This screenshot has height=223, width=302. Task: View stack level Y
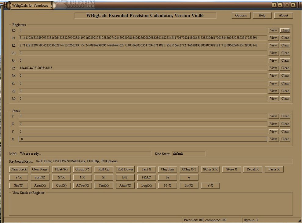pyautogui.click(x=274, y=131)
